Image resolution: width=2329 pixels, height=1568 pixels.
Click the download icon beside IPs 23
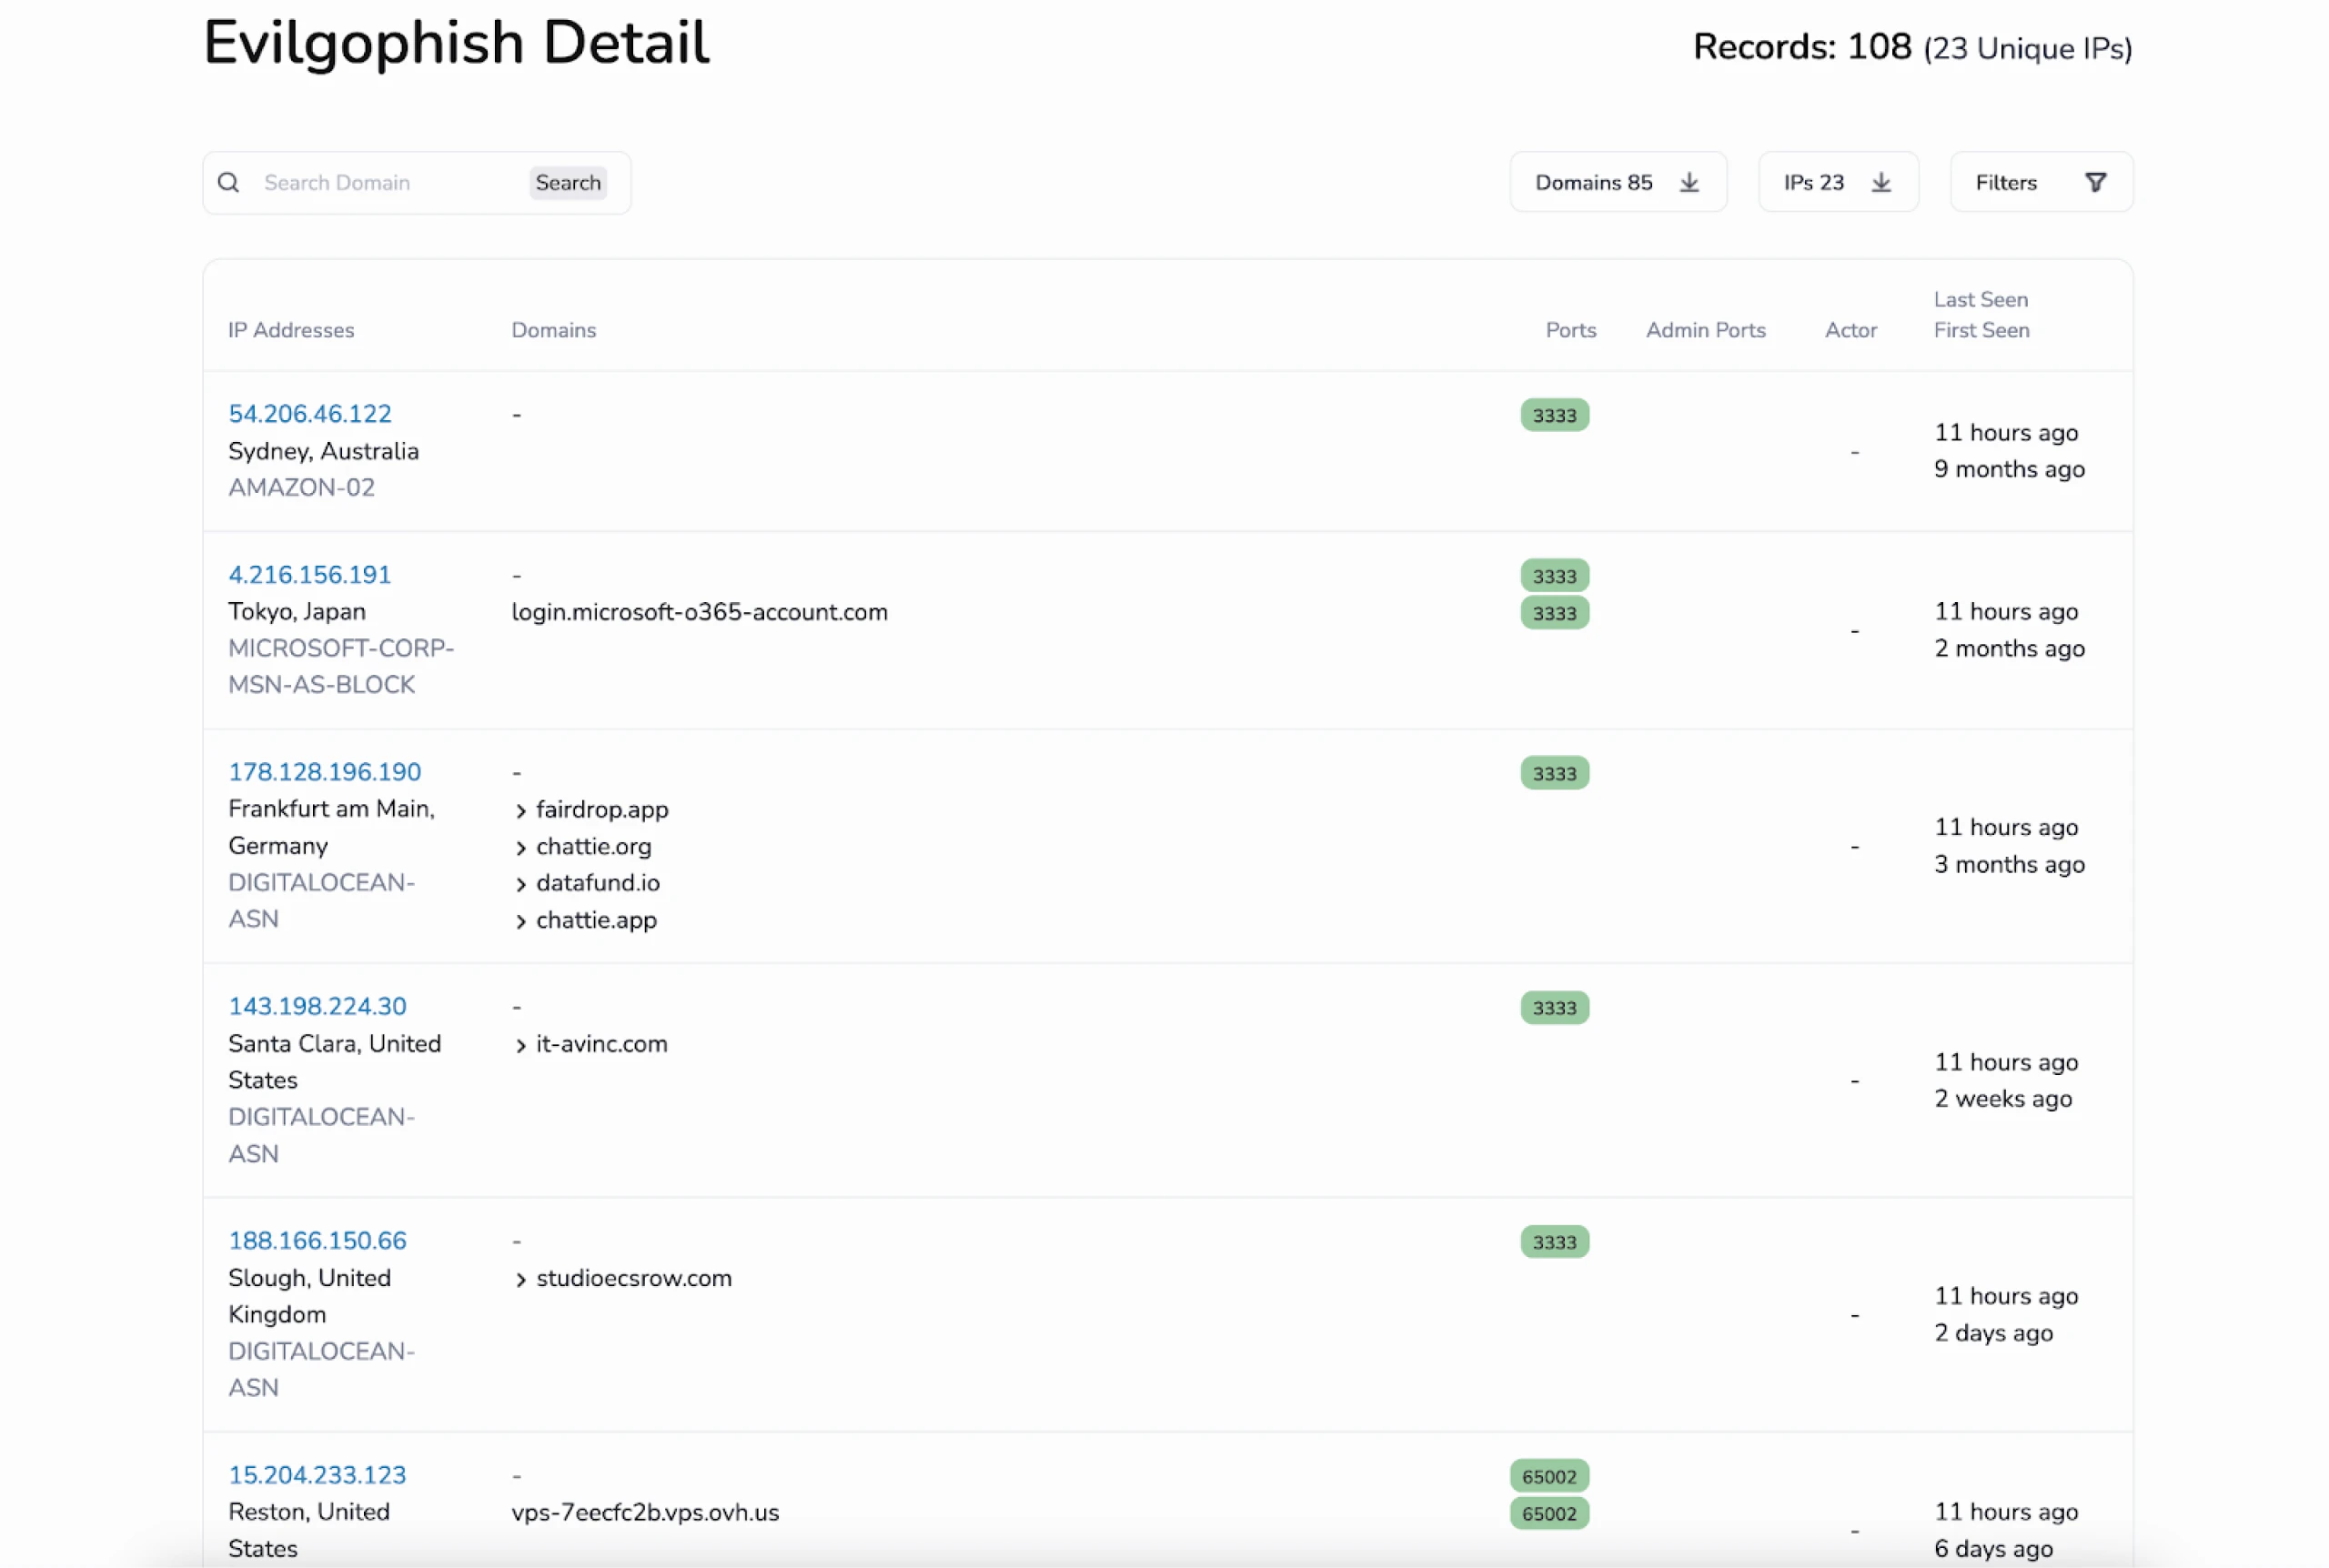coord(1881,182)
